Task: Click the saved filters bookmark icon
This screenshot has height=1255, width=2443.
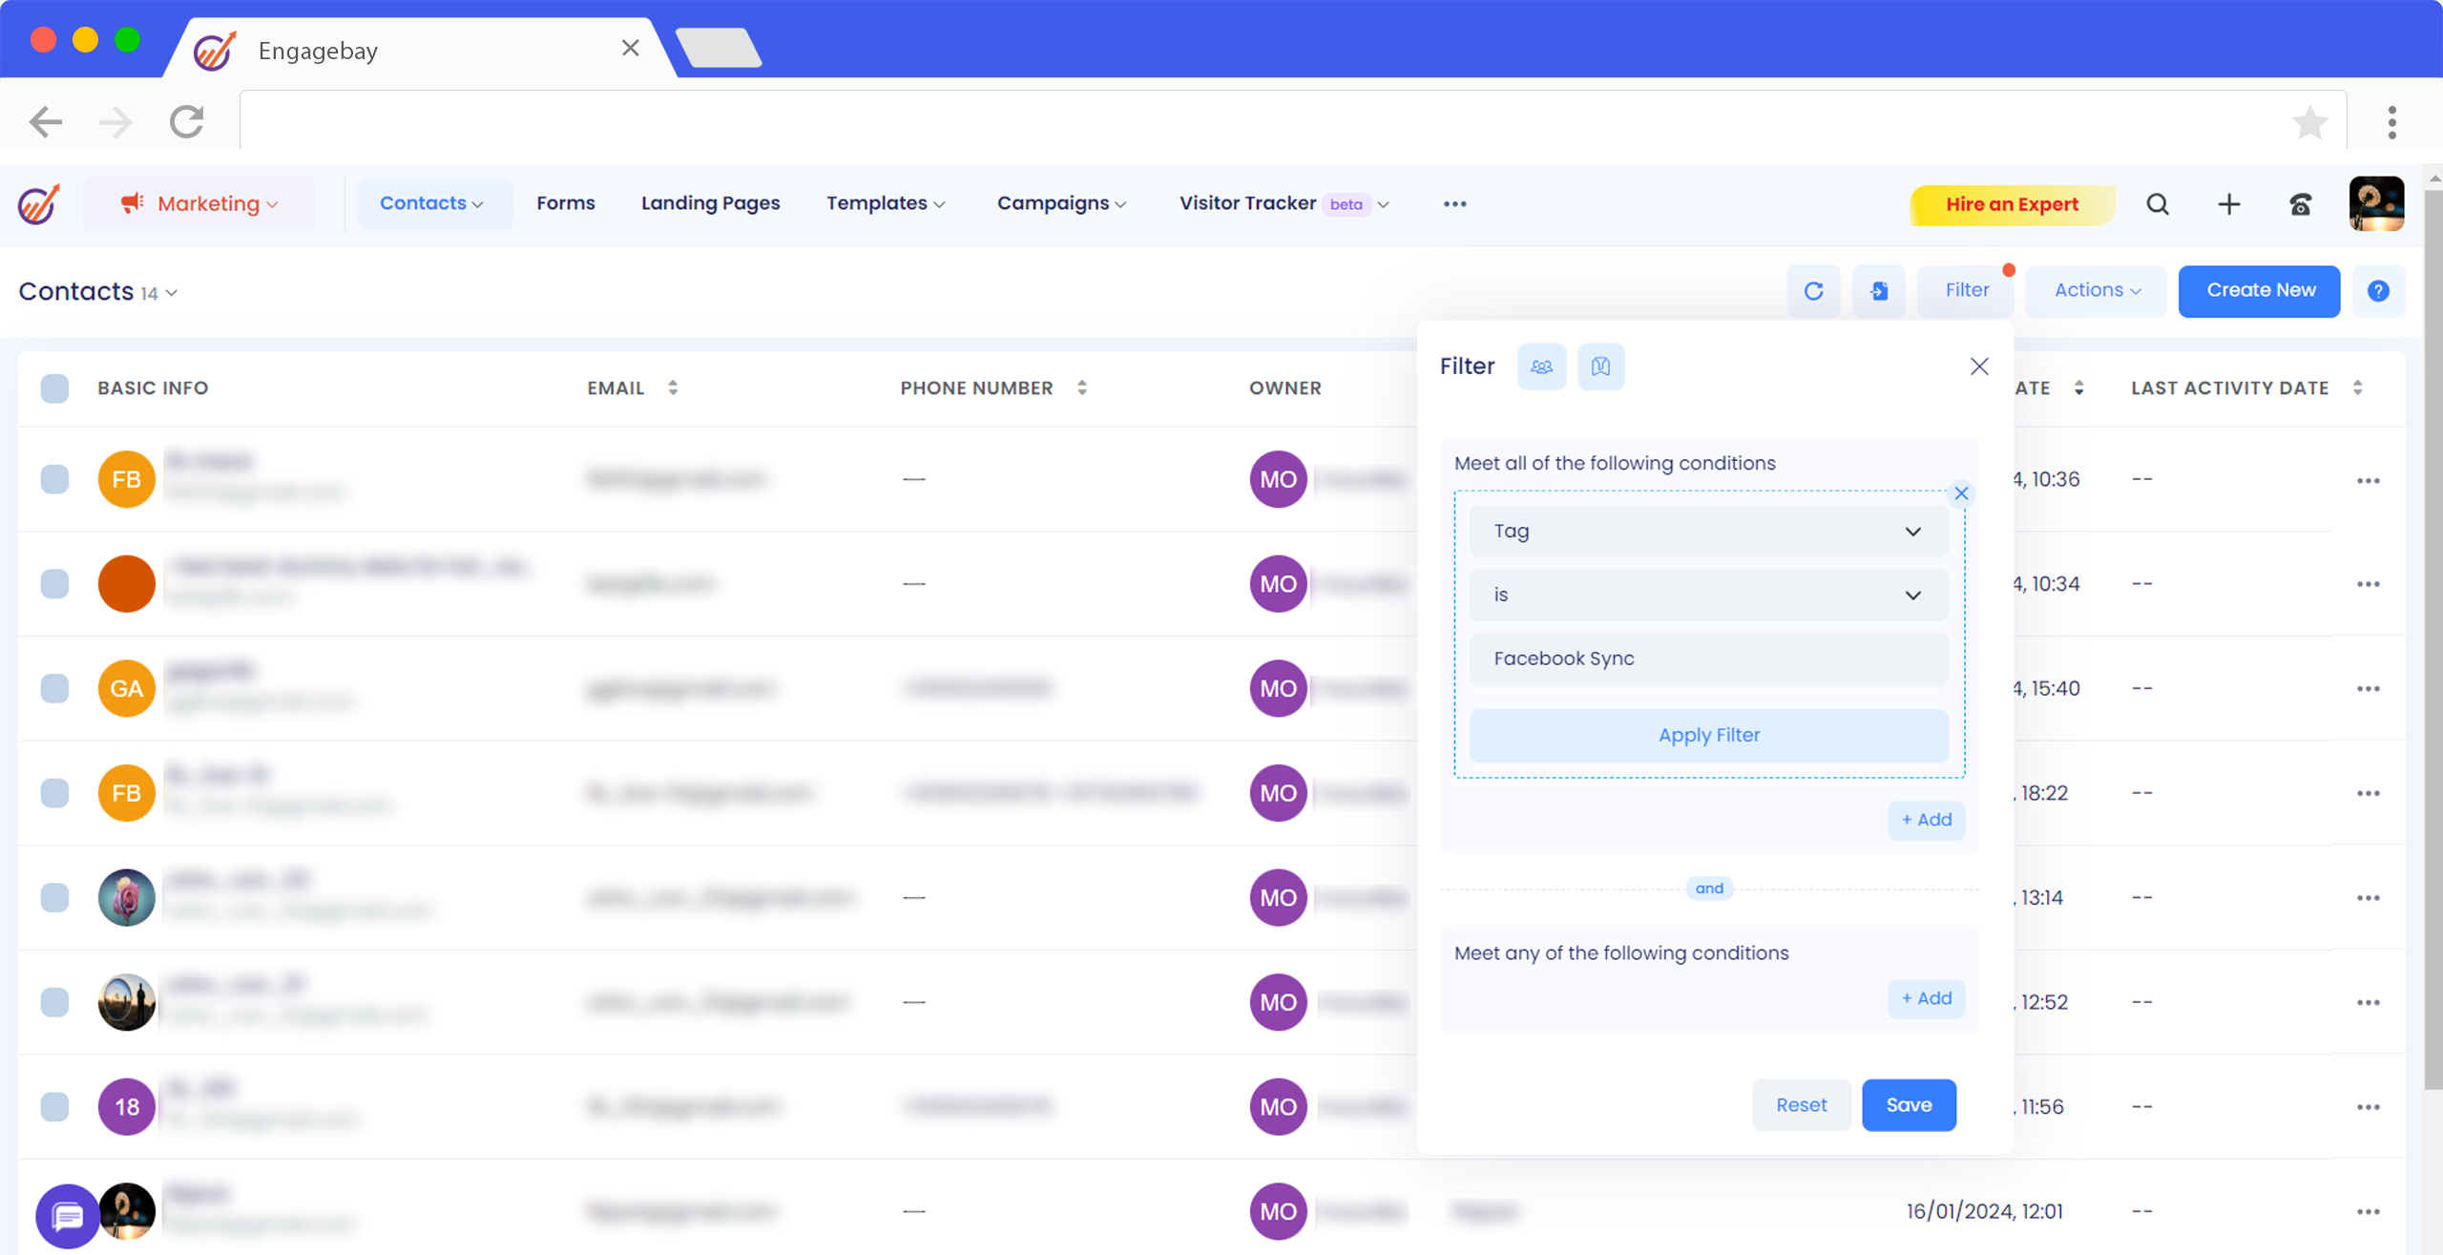Action: coord(1600,366)
